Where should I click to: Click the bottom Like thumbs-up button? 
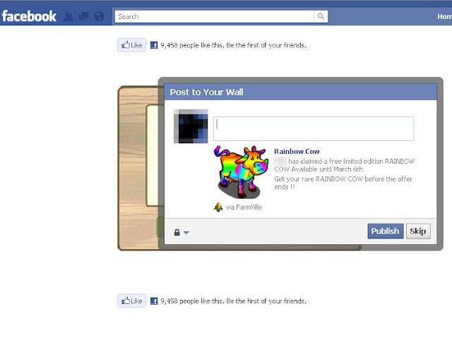pyautogui.click(x=132, y=301)
